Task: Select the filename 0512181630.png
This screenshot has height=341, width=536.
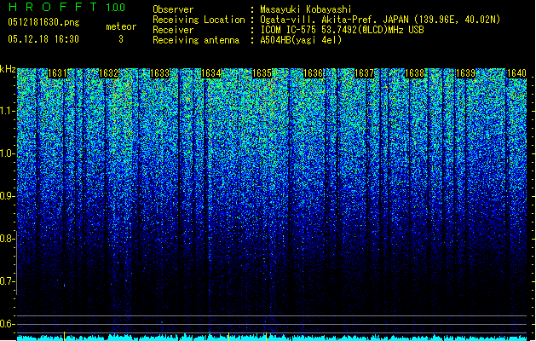Action: (43, 22)
